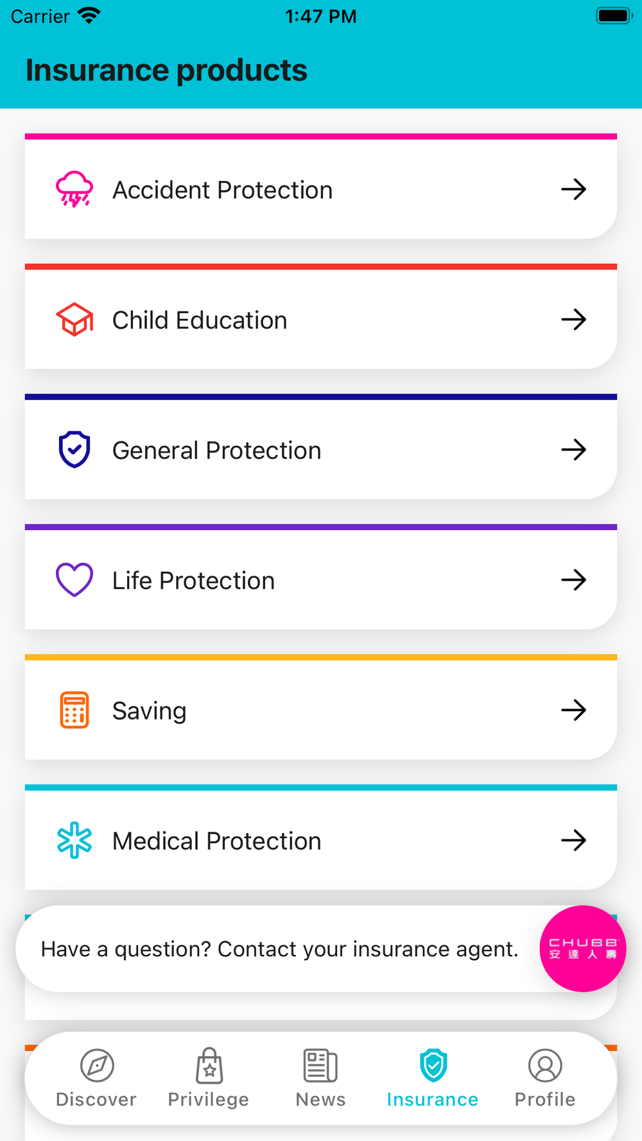Expand General Protection with the arrow

573,449
